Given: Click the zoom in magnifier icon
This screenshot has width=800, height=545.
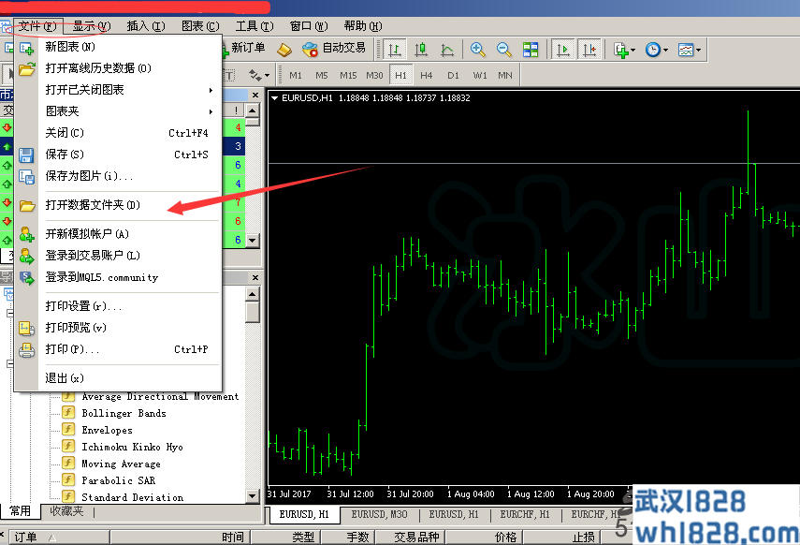Looking at the screenshot, I should click(x=478, y=49).
